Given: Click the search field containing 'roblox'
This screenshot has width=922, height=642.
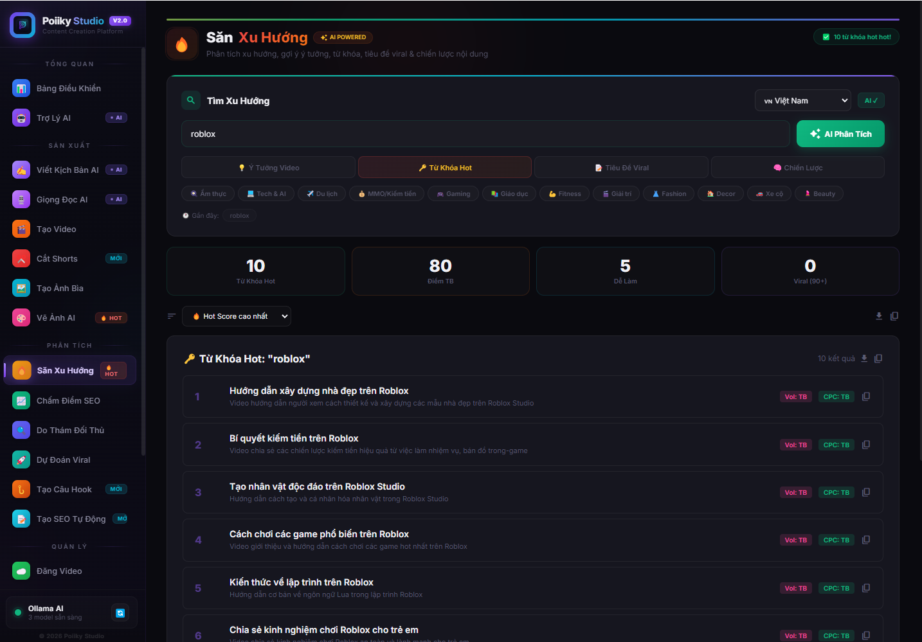Looking at the screenshot, I should pos(485,134).
